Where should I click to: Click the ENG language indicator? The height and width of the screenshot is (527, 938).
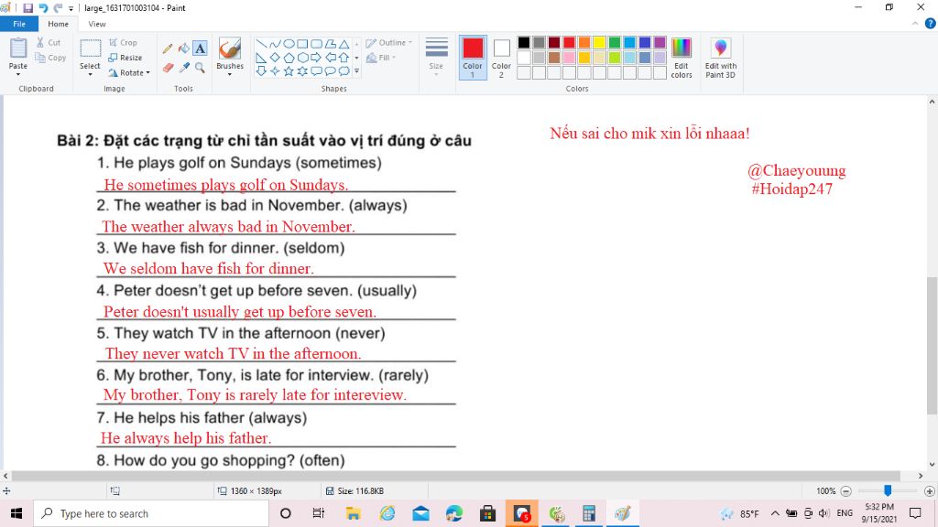click(x=845, y=513)
